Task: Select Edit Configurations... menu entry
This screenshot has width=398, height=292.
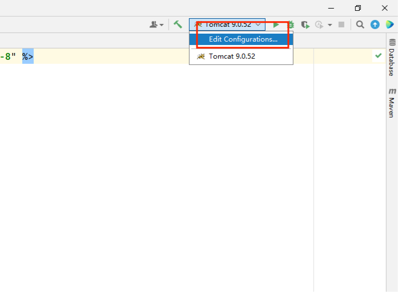Action: 241,39
